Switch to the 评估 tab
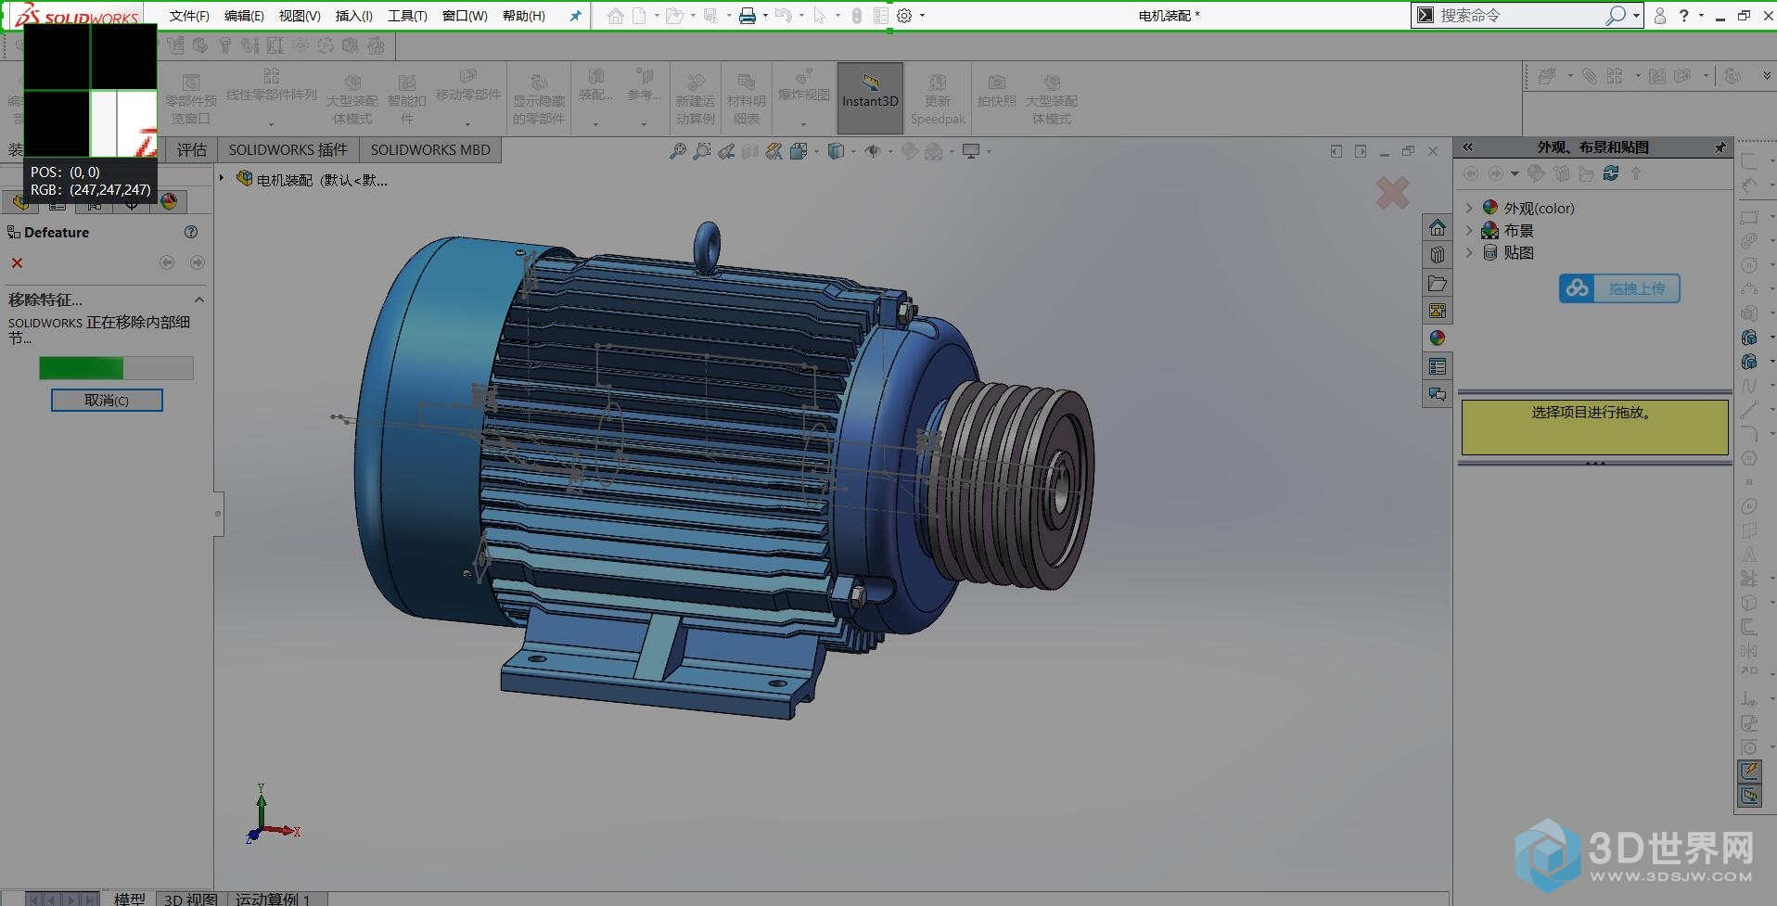The width and height of the screenshot is (1777, 906). tap(192, 150)
